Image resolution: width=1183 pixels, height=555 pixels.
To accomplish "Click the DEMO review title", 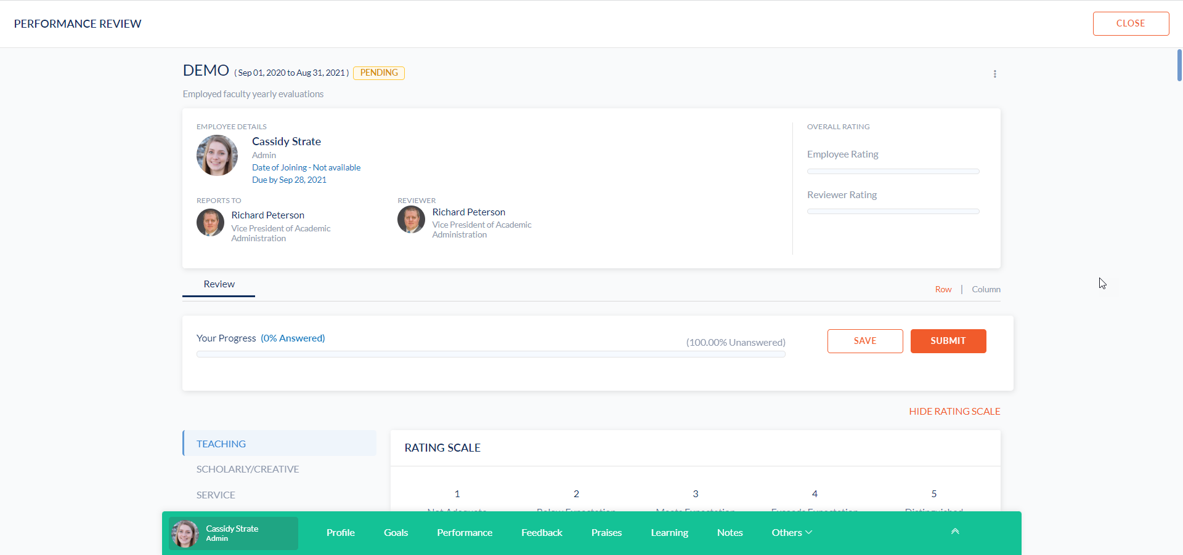I will point(206,70).
